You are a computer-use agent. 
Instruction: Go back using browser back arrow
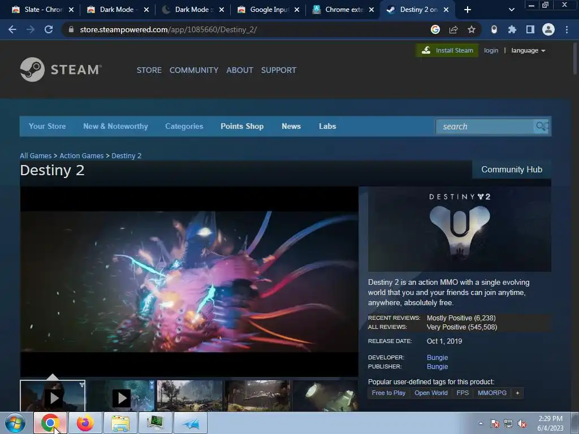[x=12, y=29]
